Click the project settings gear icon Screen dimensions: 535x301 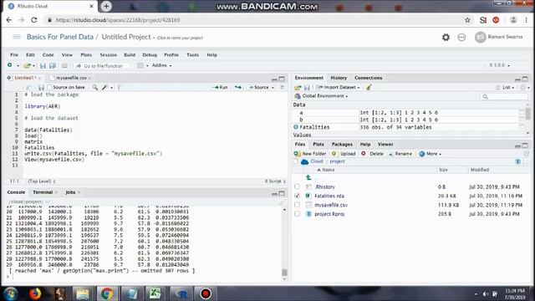(x=446, y=37)
